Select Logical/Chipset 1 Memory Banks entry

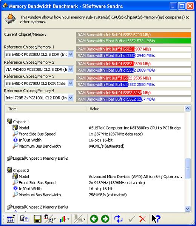click(x=40, y=158)
